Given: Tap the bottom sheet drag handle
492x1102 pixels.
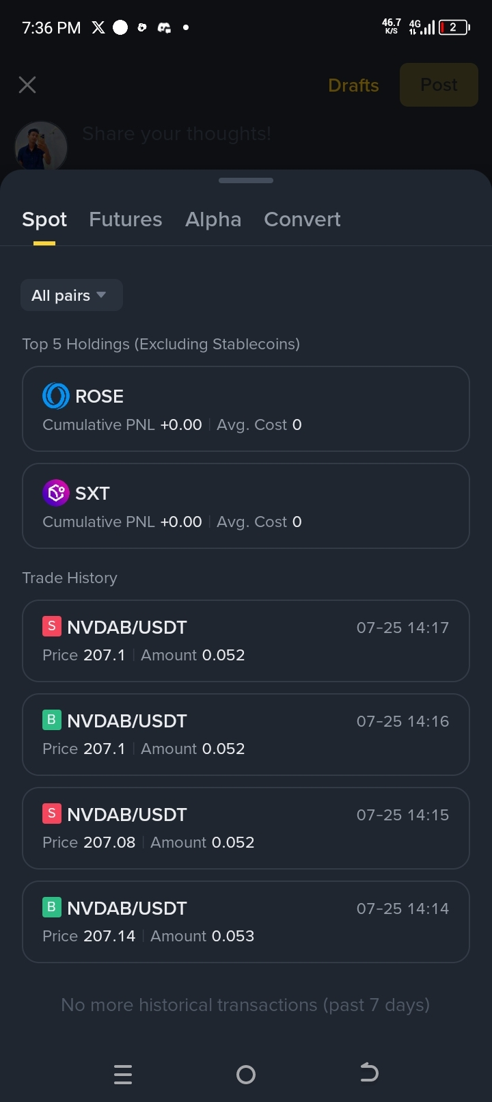Looking at the screenshot, I should [x=246, y=180].
